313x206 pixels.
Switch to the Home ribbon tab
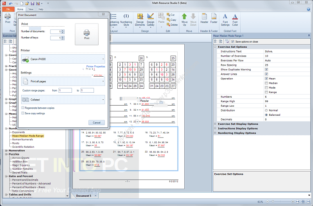(x=20, y=9)
